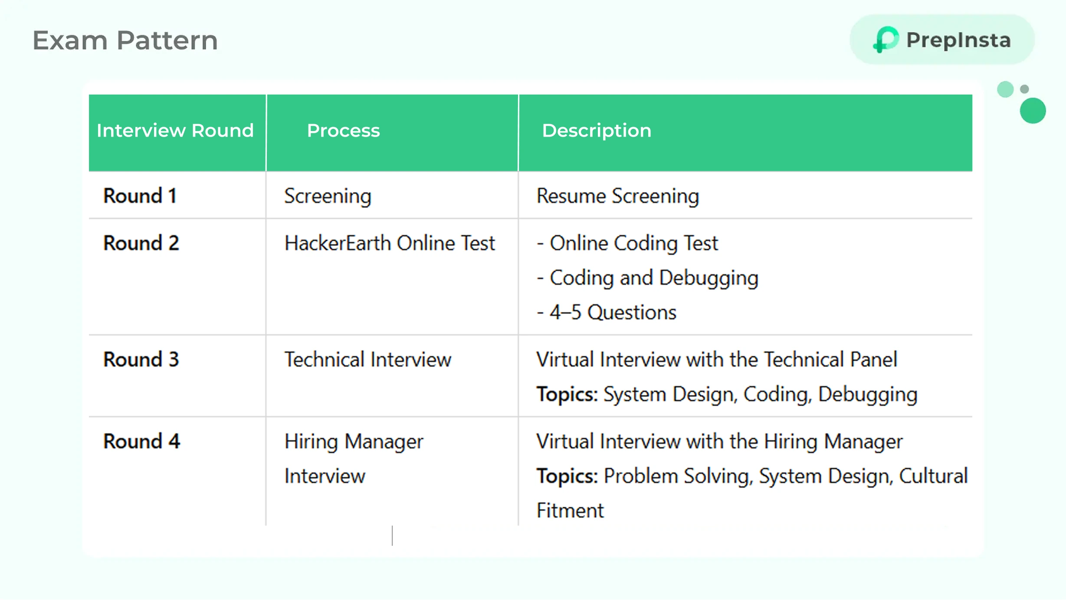This screenshot has height=600, width=1066.
Task: Click the Resume Screening description
Action: pos(618,196)
